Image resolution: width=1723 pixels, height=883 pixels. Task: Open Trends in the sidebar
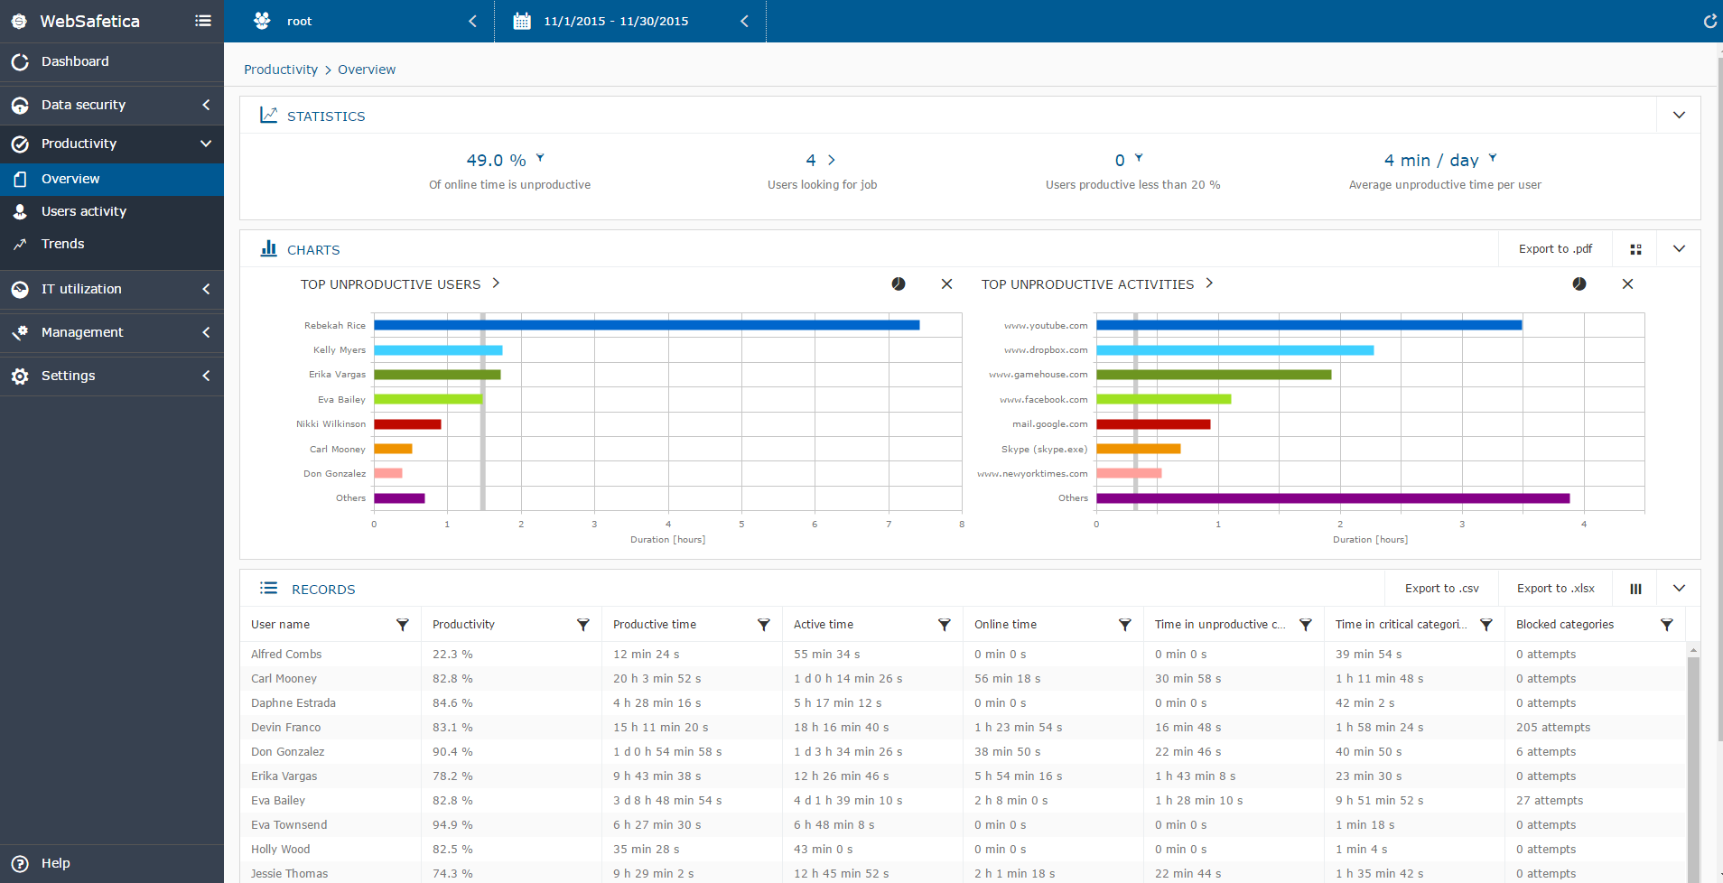tap(63, 244)
